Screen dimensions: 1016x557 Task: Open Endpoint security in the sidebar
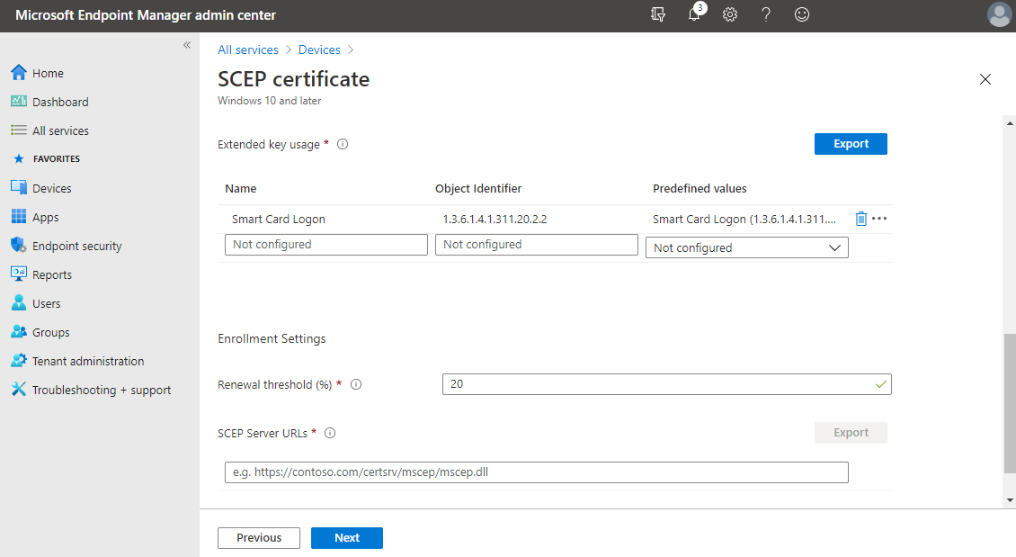(76, 246)
